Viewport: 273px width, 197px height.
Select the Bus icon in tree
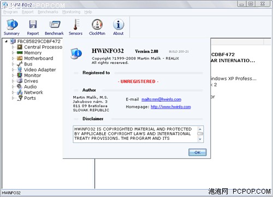[x=20, y=64]
